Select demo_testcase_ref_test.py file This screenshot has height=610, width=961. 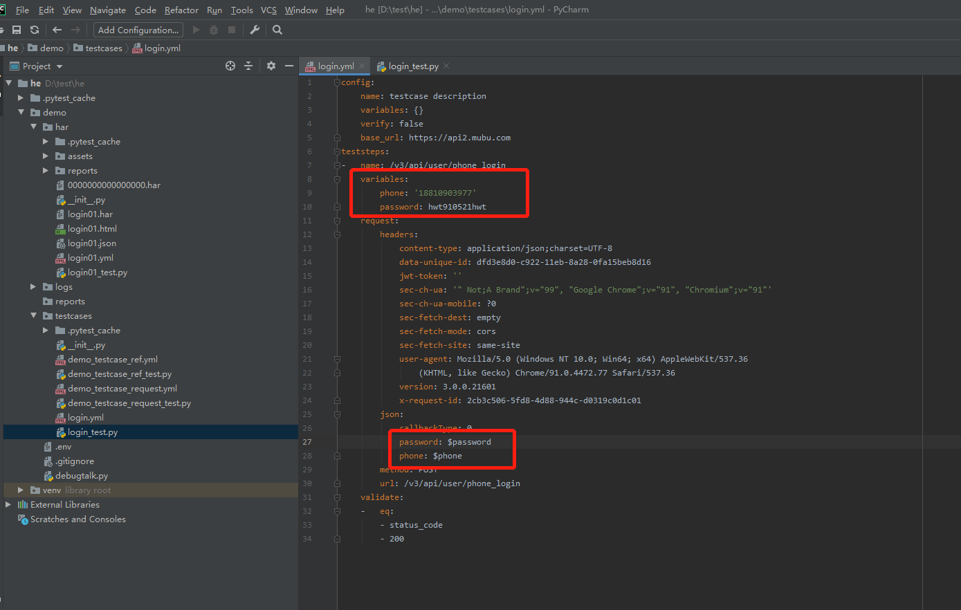[120, 374]
